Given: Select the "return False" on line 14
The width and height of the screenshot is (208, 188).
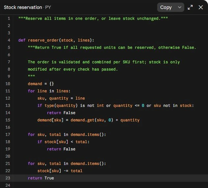Looking at the screenshot, I should pos(61,113).
